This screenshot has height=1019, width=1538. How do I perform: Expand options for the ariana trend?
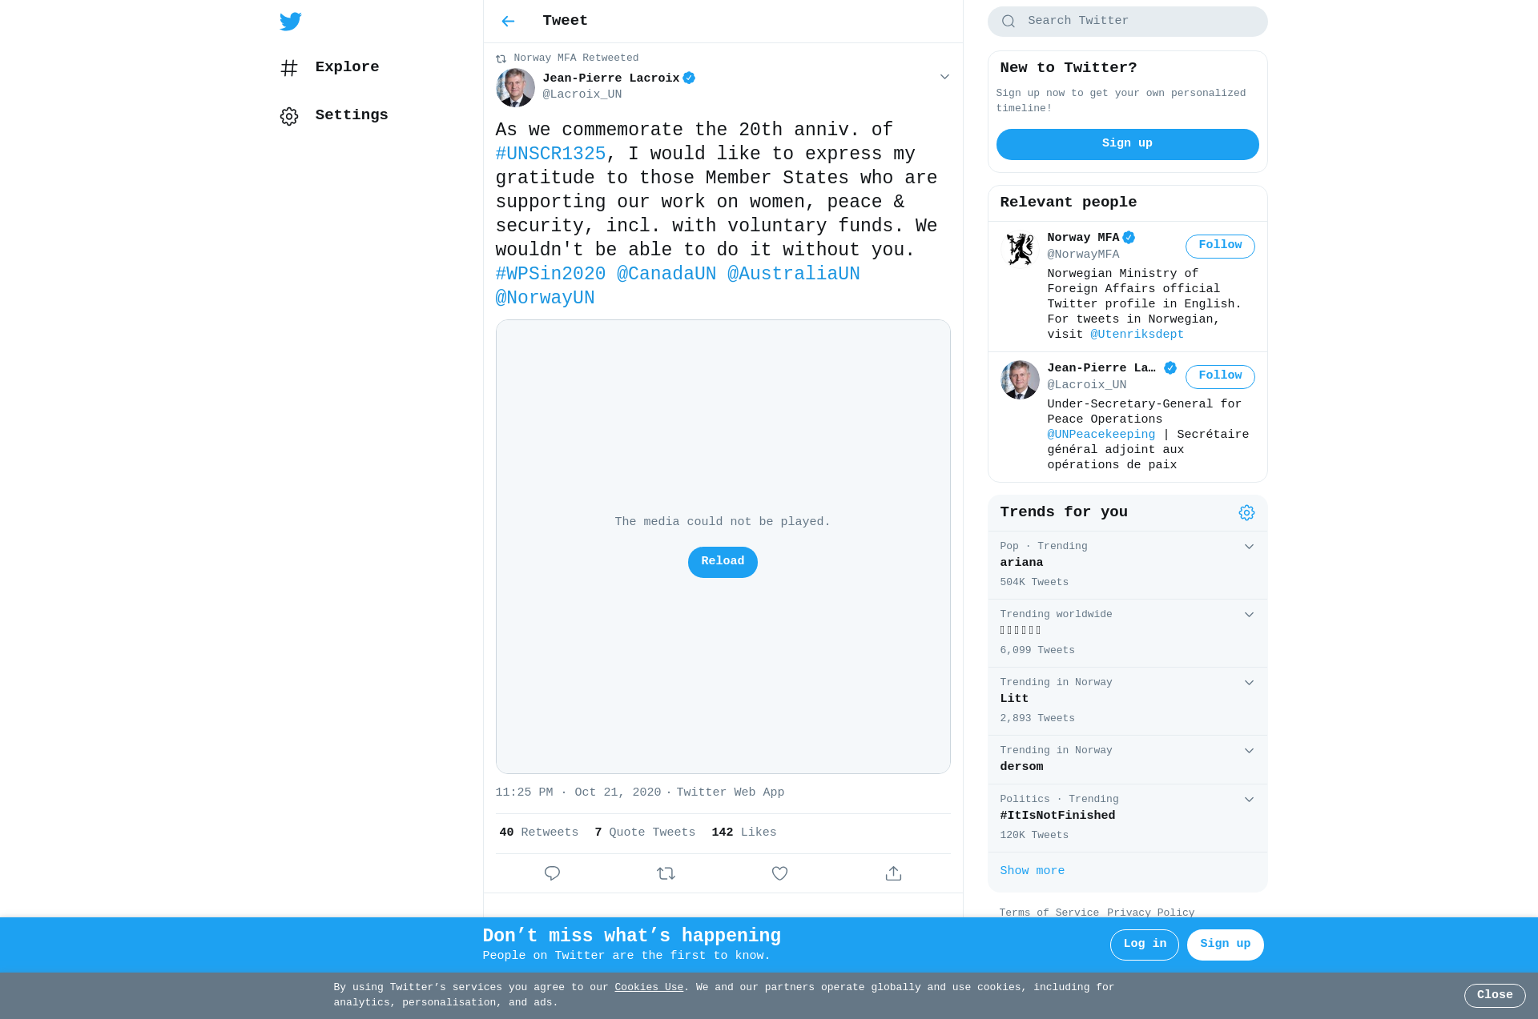pyautogui.click(x=1249, y=547)
